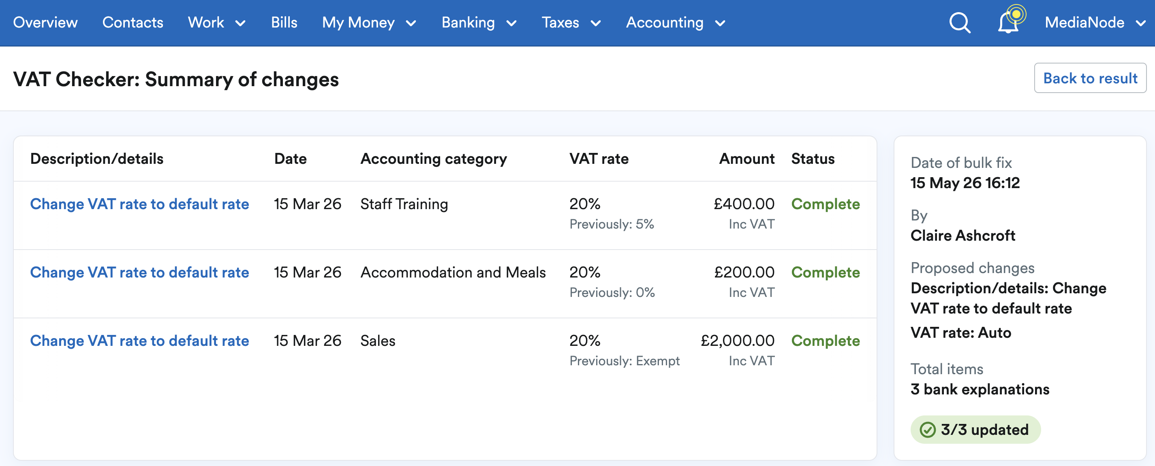Click the £2,000.00 amount
Image resolution: width=1155 pixels, height=466 pixels.
[738, 341]
